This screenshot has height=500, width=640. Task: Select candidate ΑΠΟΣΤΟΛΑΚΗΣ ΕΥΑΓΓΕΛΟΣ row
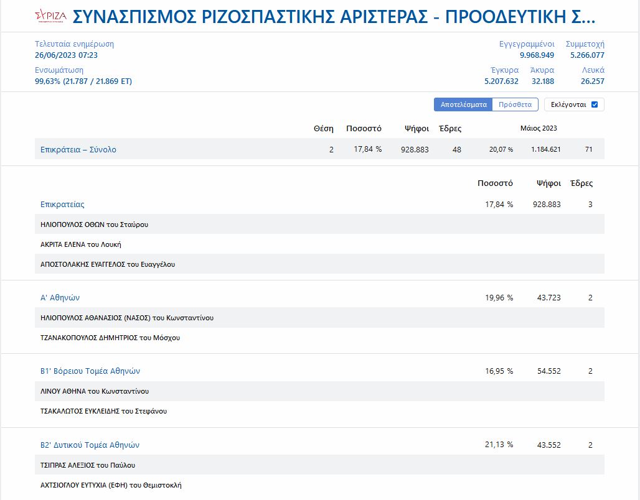click(x=108, y=264)
